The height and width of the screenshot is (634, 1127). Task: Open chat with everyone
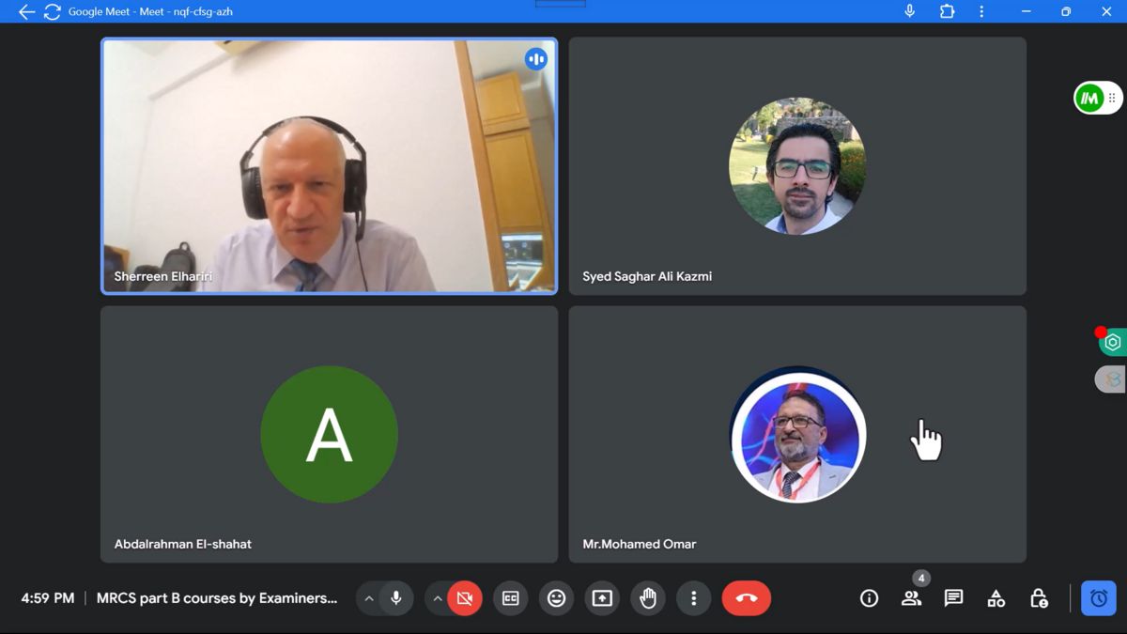tap(953, 598)
